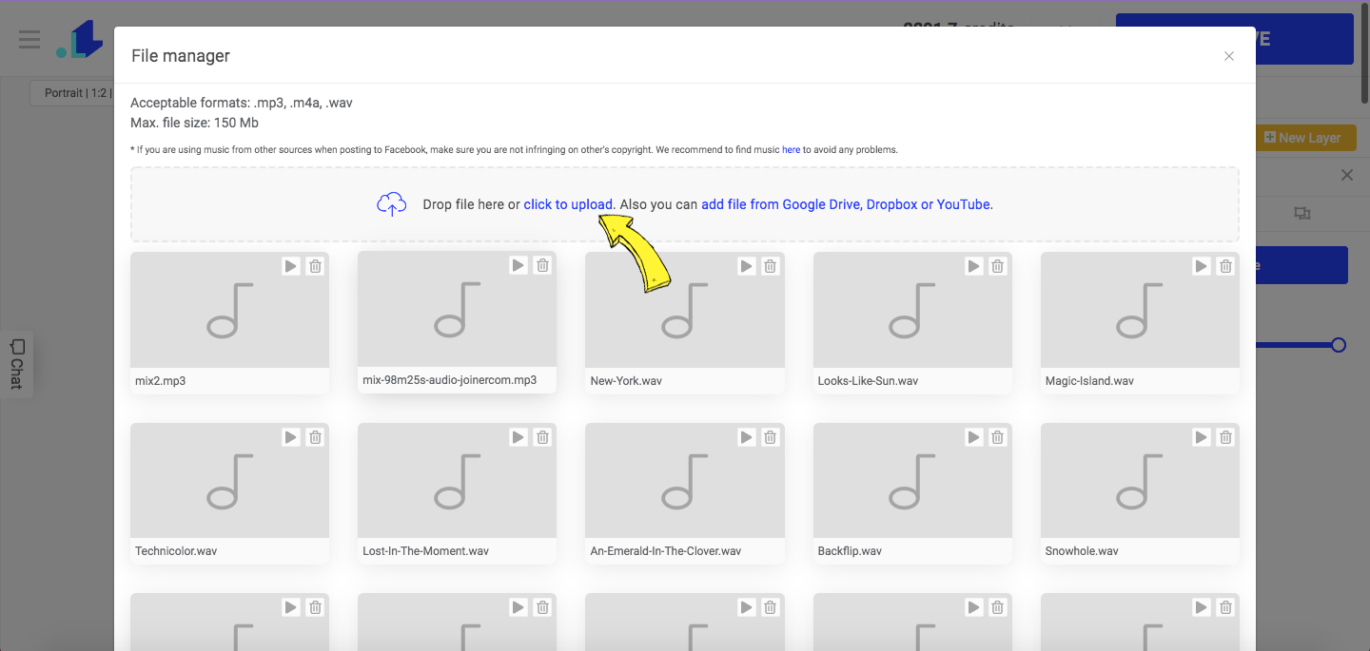Click the screen icon in right panel

(1301, 213)
